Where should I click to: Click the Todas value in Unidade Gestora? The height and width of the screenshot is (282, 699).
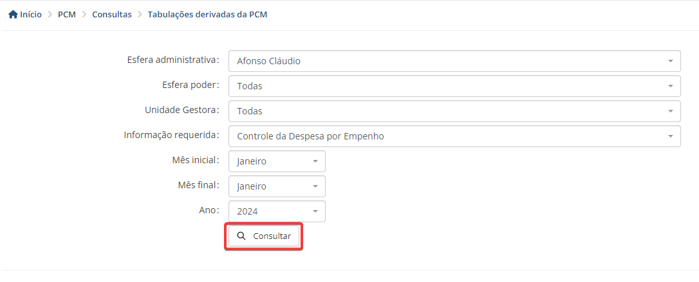[250, 111]
